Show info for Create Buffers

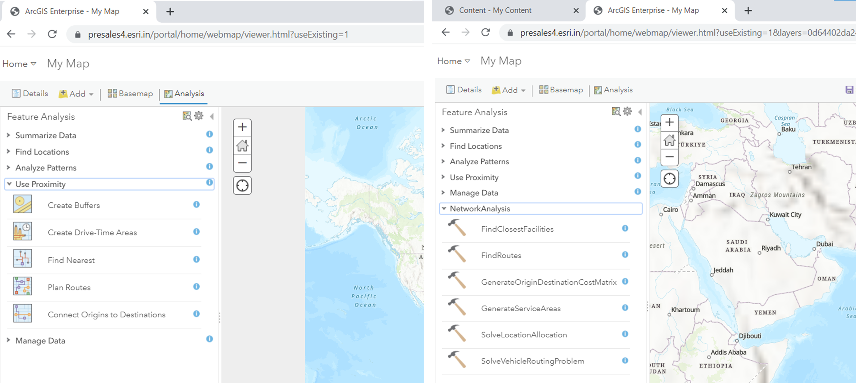[196, 205]
